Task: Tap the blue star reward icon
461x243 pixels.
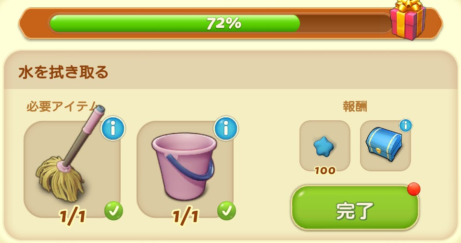Action: click(x=324, y=146)
